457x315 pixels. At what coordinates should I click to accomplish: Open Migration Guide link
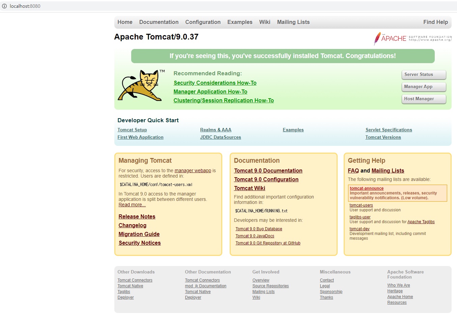click(x=139, y=234)
